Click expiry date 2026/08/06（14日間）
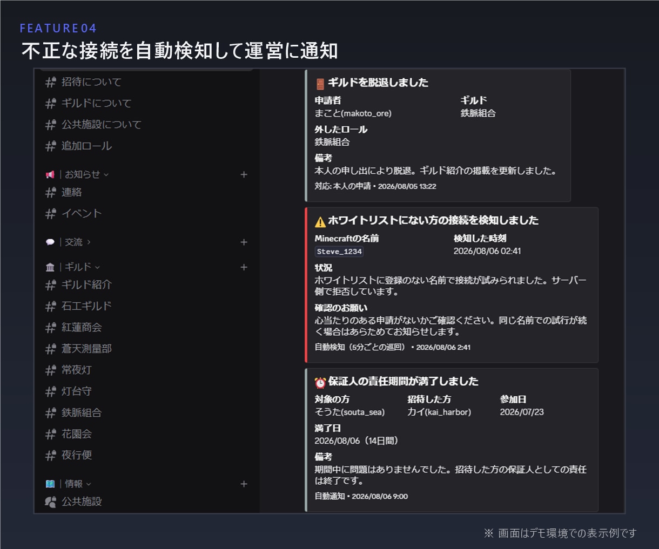This screenshot has height=549, width=659. coord(357,441)
